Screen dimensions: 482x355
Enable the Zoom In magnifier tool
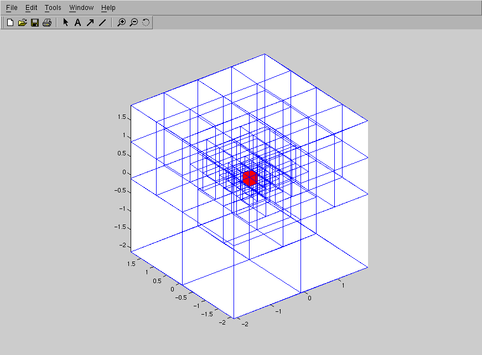(x=121, y=23)
